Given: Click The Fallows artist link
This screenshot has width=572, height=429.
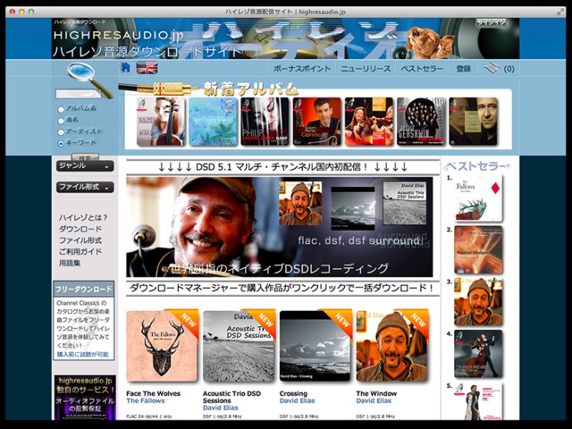Looking at the screenshot, I should click(146, 400).
